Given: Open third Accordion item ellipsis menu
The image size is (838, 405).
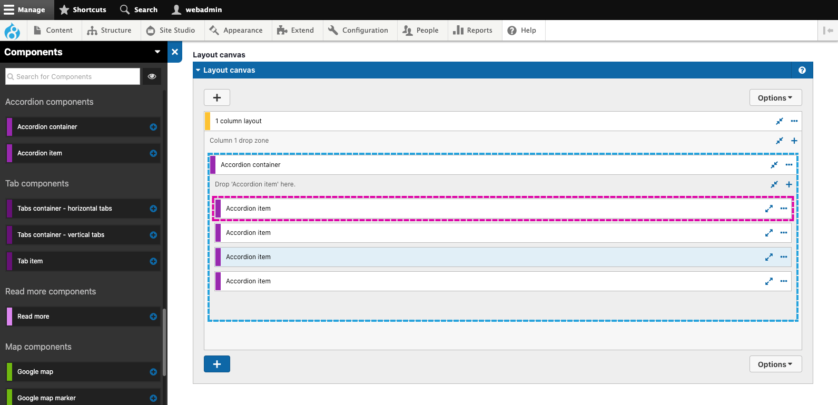Looking at the screenshot, I should (784, 257).
